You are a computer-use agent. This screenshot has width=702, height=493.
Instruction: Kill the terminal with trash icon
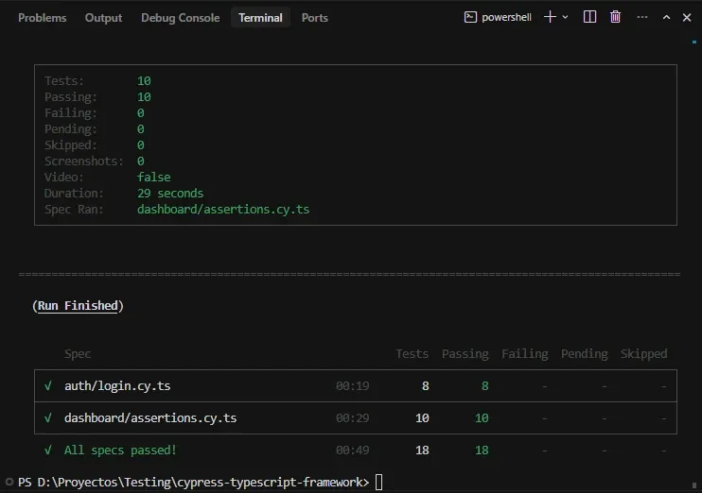(615, 17)
